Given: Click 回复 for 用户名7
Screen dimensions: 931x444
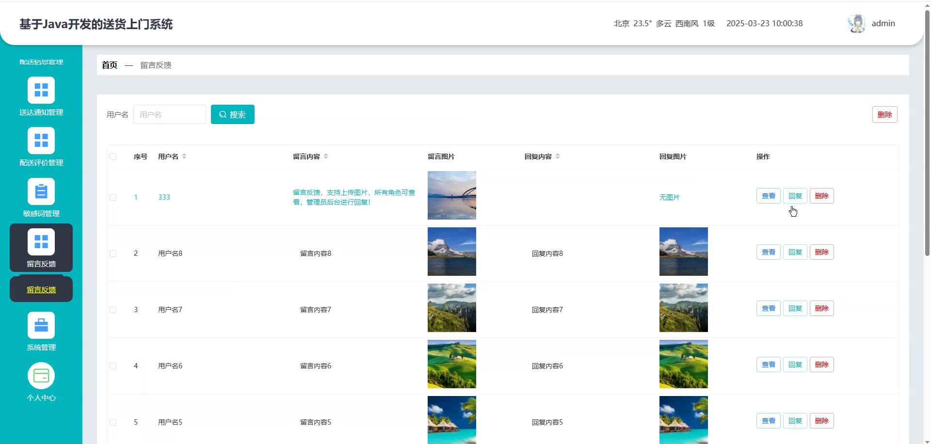Looking at the screenshot, I should pyautogui.click(x=795, y=308).
